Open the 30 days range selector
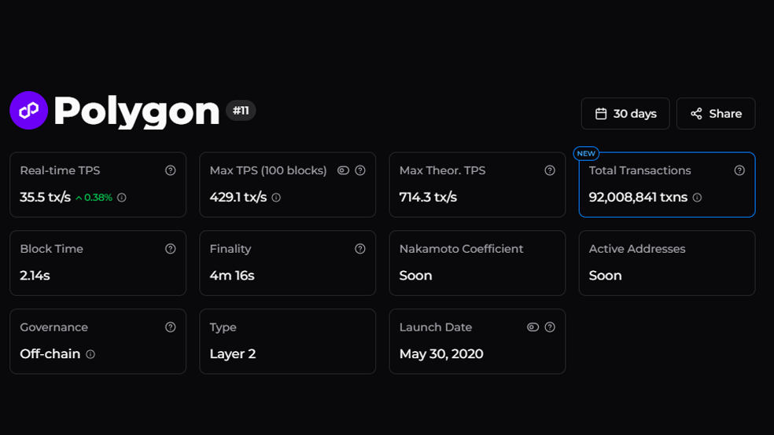 click(x=625, y=114)
